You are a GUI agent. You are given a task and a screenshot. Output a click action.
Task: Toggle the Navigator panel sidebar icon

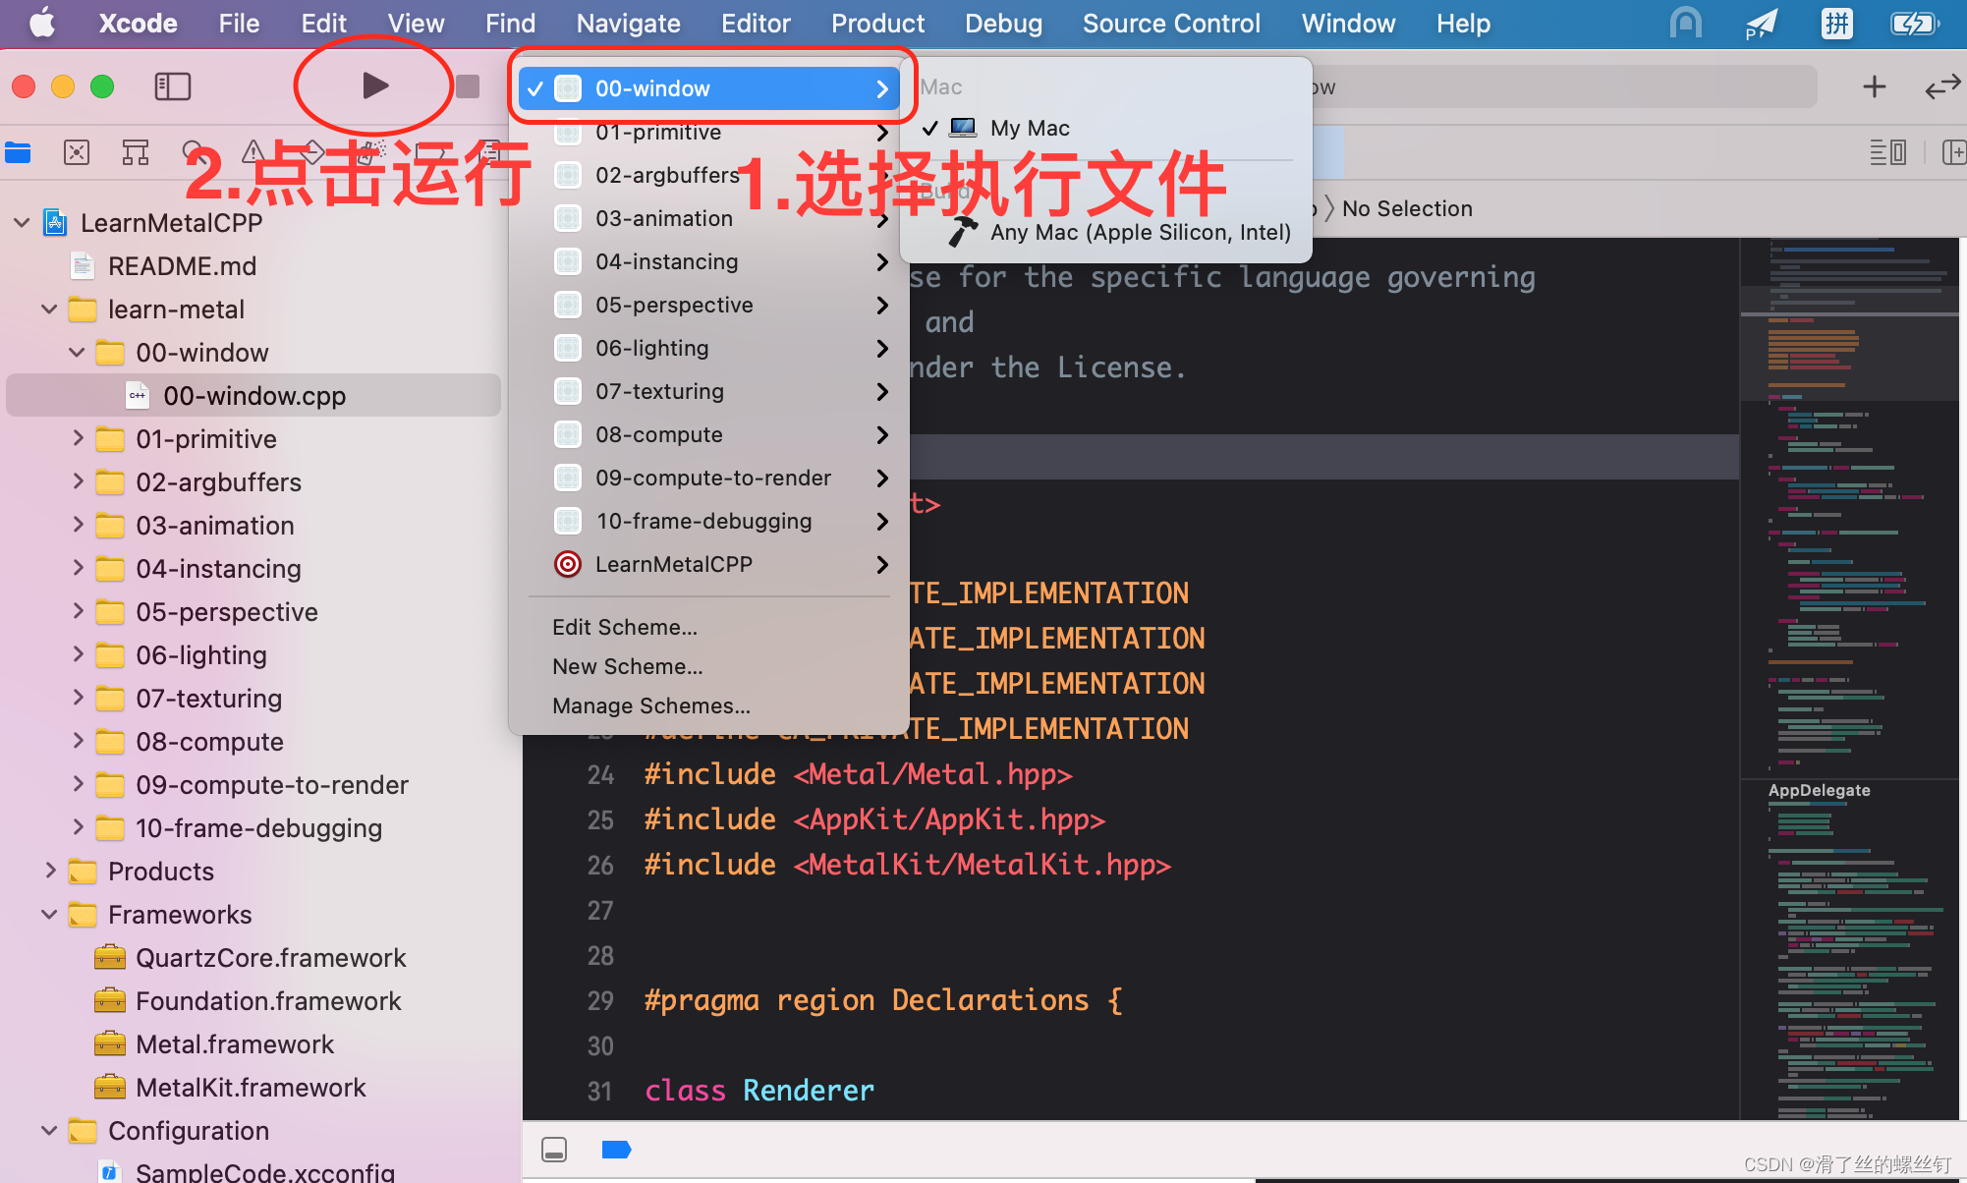[x=169, y=87]
